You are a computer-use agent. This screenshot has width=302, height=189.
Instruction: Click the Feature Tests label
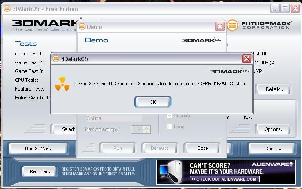coord(30,89)
